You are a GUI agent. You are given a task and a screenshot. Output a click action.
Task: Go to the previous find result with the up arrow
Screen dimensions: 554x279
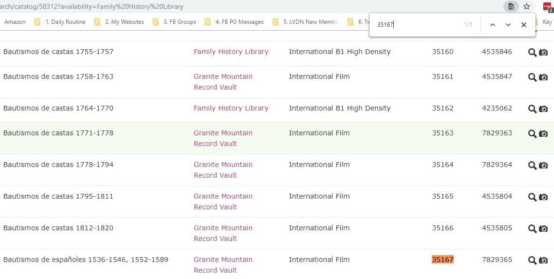tap(493, 25)
